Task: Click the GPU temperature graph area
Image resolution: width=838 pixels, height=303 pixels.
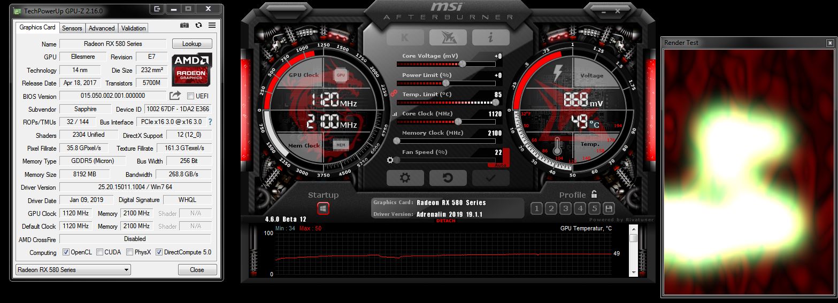Action: [443, 254]
